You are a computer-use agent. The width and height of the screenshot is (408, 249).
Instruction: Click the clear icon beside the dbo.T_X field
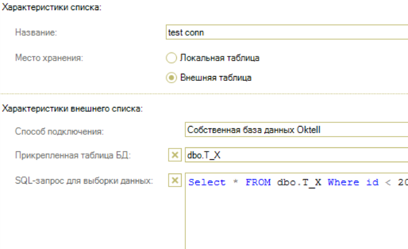tap(175, 156)
